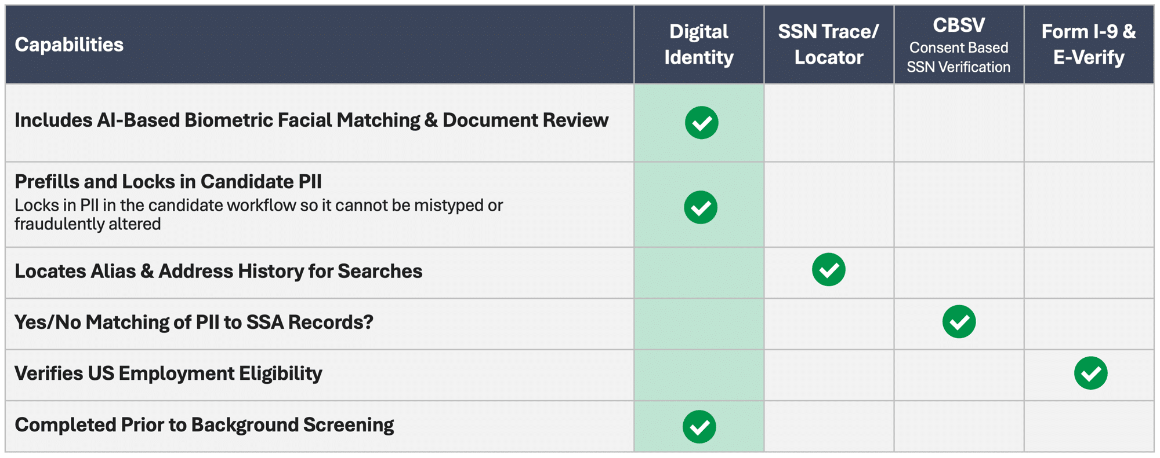The image size is (1160, 458).
Task: Select the SSN Trace/Locator column header
Action: (x=828, y=45)
